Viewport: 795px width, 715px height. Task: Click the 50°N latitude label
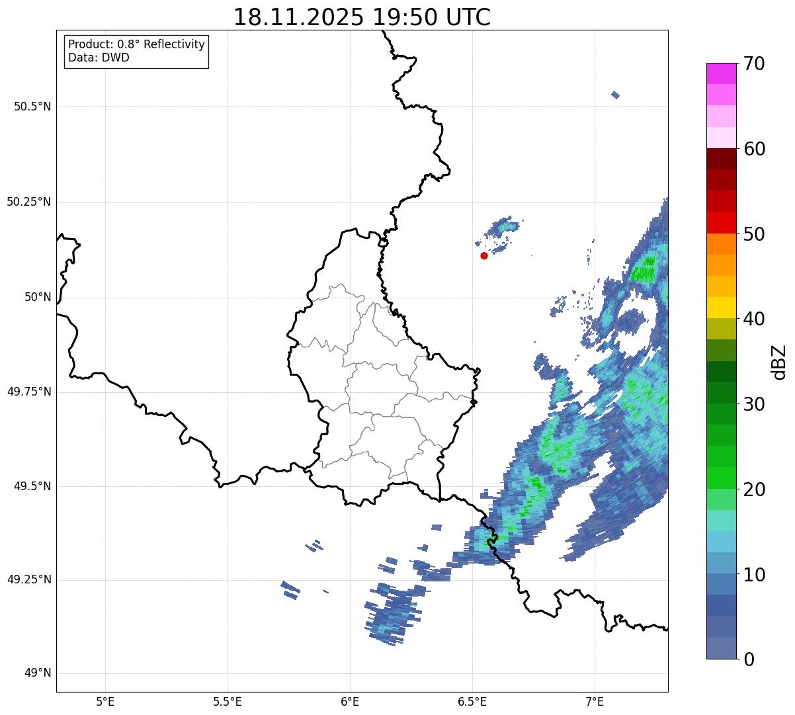38,297
